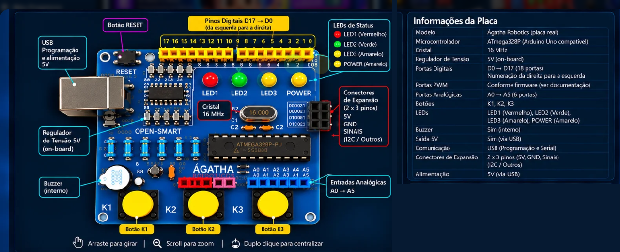This screenshot has width=620, height=252.
Task: Click the Botão K2 label tag
Action: point(203,229)
